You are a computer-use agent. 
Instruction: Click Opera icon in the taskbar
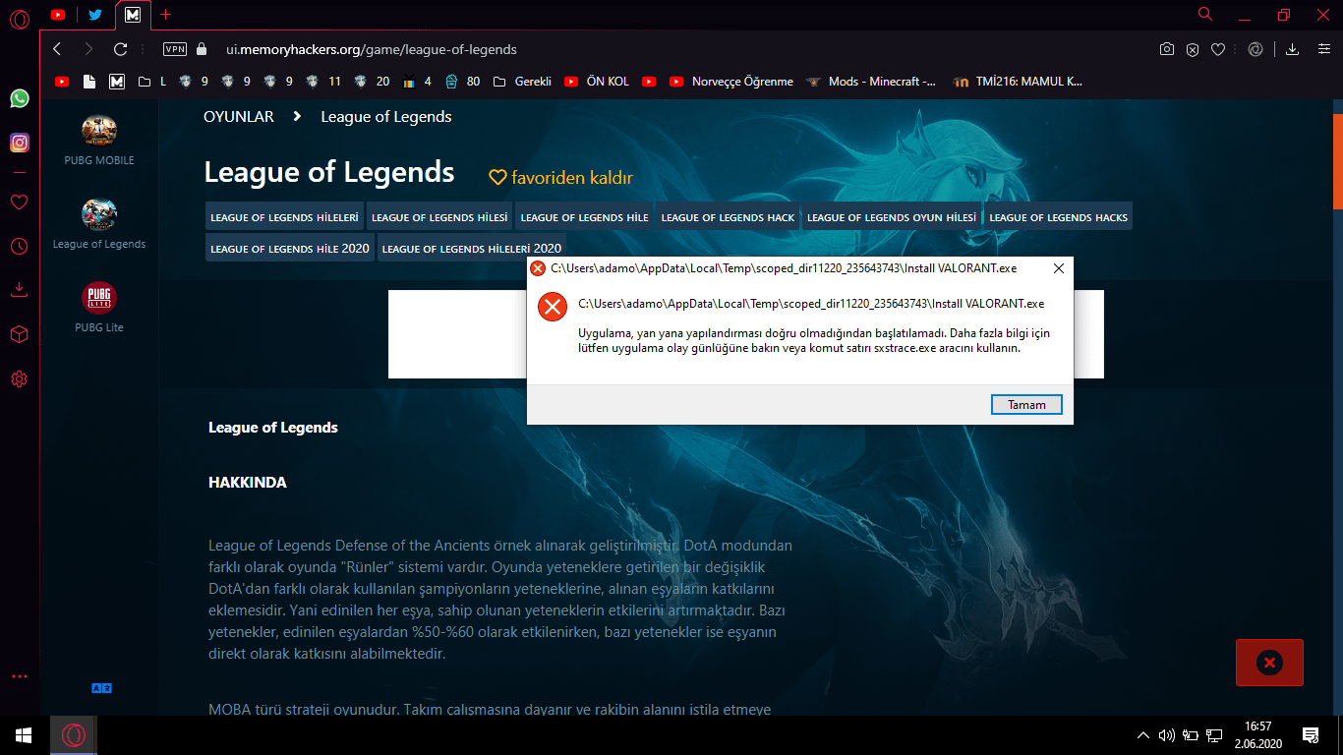point(73,735)
